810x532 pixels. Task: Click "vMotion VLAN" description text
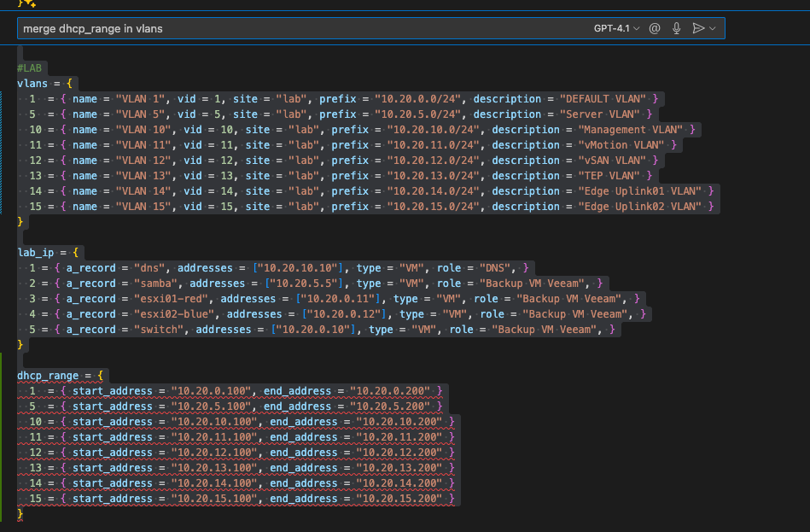click(x=621, y=145)
